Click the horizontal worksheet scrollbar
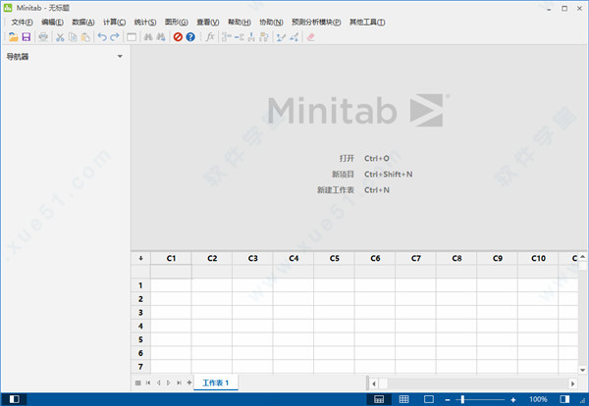Viewport: 589px width, 406px height. pos(471,381)
